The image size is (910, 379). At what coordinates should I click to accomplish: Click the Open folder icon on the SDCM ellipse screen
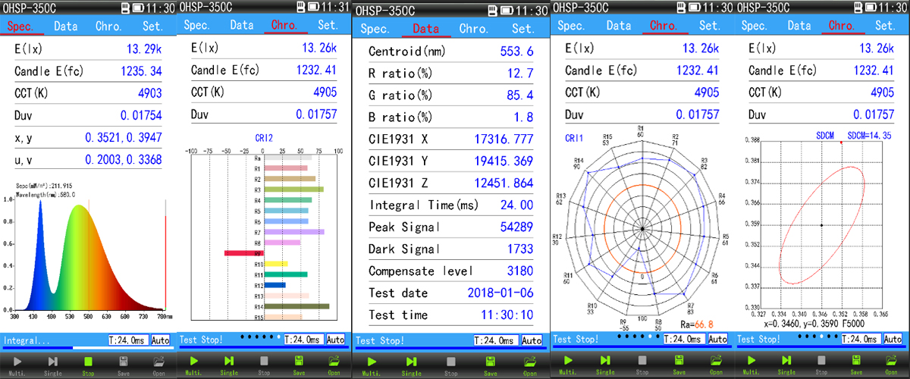click(893, 362)
